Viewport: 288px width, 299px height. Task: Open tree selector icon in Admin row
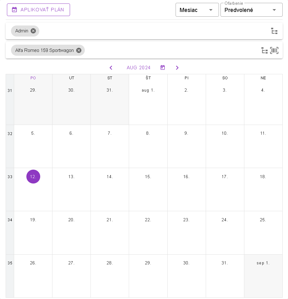point(274,31)
